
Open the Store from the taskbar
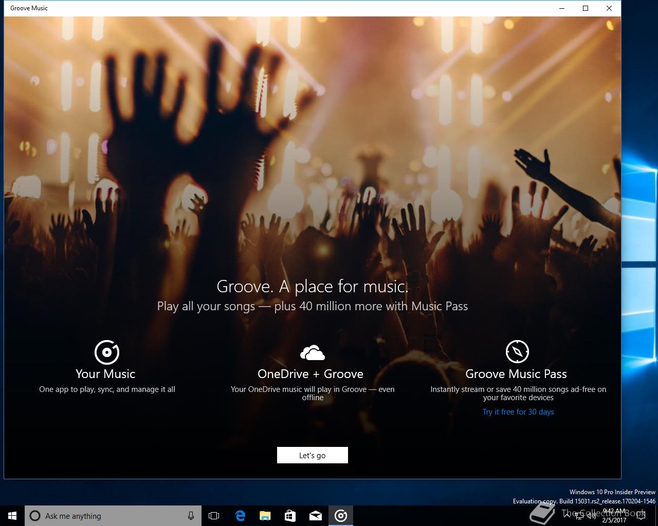[290, 516]
